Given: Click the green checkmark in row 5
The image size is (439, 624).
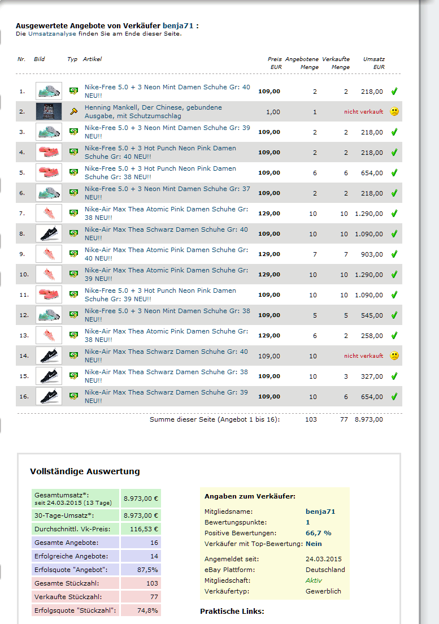Looking at the screenshot, I should click(394, 172).
